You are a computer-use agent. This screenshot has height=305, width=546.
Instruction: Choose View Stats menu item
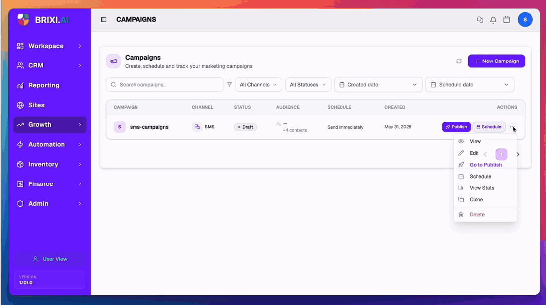click(485, 188)
